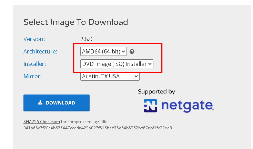
Task: Click the Architecture label
Action: tap(40, 51)
